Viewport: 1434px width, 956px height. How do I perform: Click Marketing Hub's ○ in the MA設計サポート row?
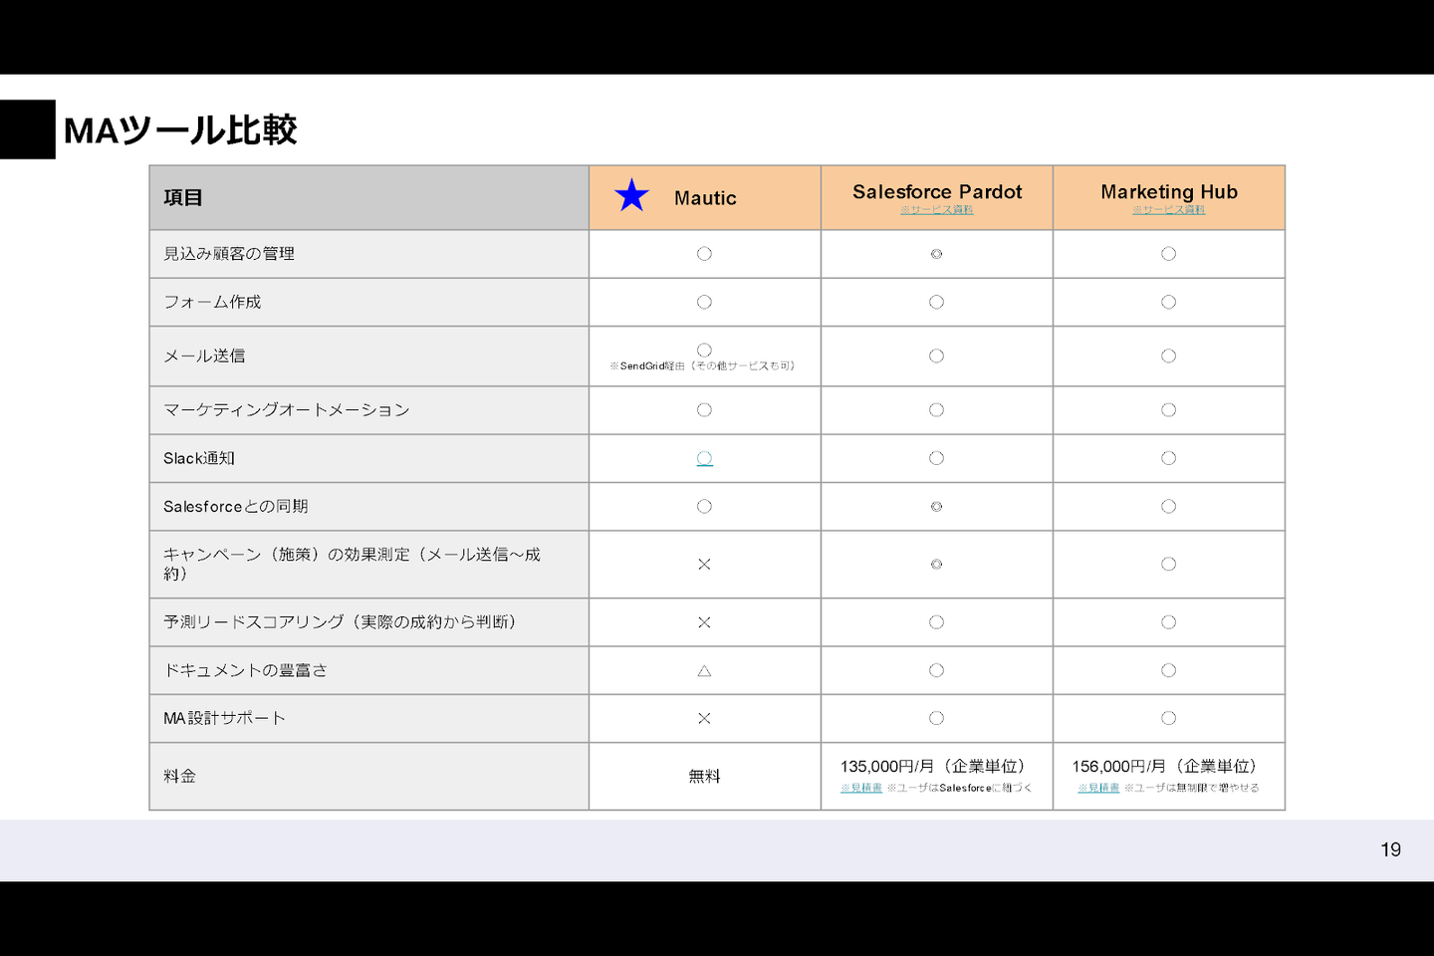coord(1168,718)
